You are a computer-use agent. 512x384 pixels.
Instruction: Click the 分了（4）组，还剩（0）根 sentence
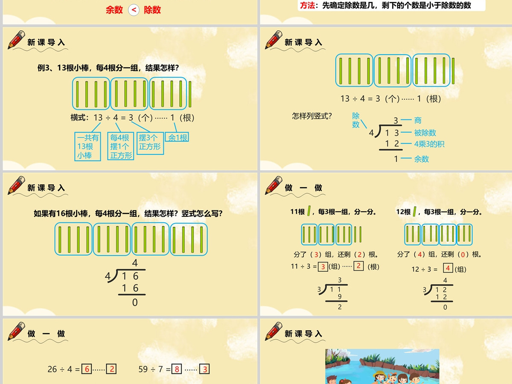pos(440,254)
